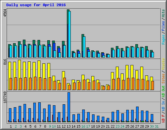Click the red kB F bar for day 10
This screenshot has height=130, width=167.
[53, 118]
